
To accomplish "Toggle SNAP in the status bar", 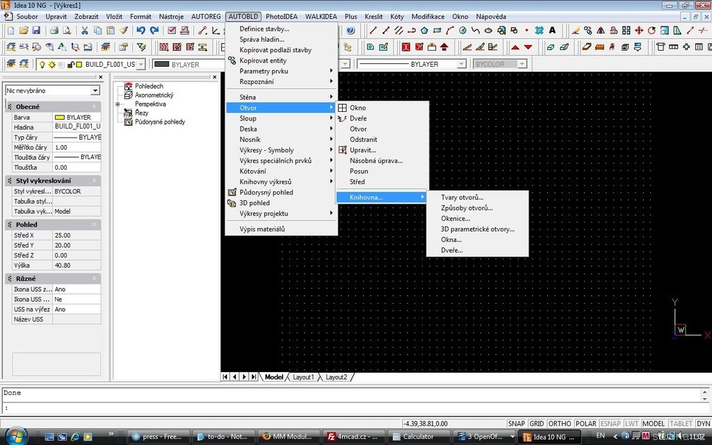I will click(x=516, y=423).
